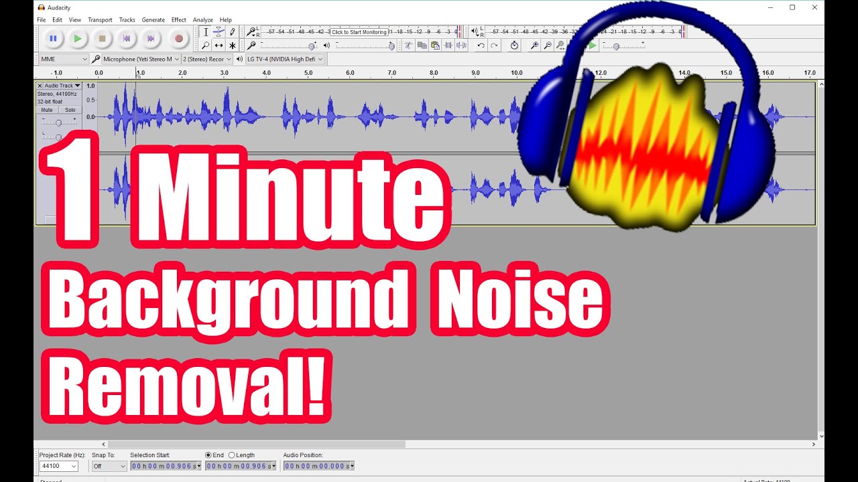Skip to End of the track

[x=151, y=39]
